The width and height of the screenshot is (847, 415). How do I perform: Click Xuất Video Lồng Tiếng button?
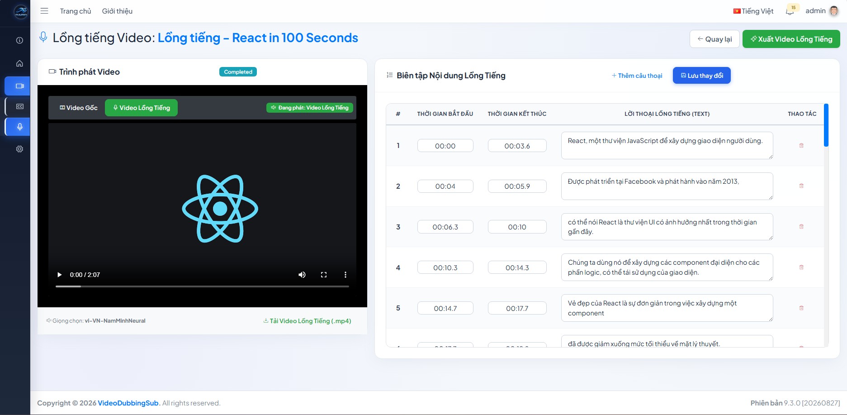[x=791, y=39]
